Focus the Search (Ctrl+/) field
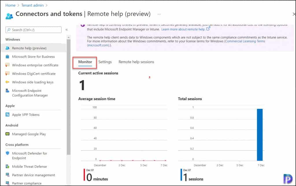296x186 pixels. pos(34,30)
